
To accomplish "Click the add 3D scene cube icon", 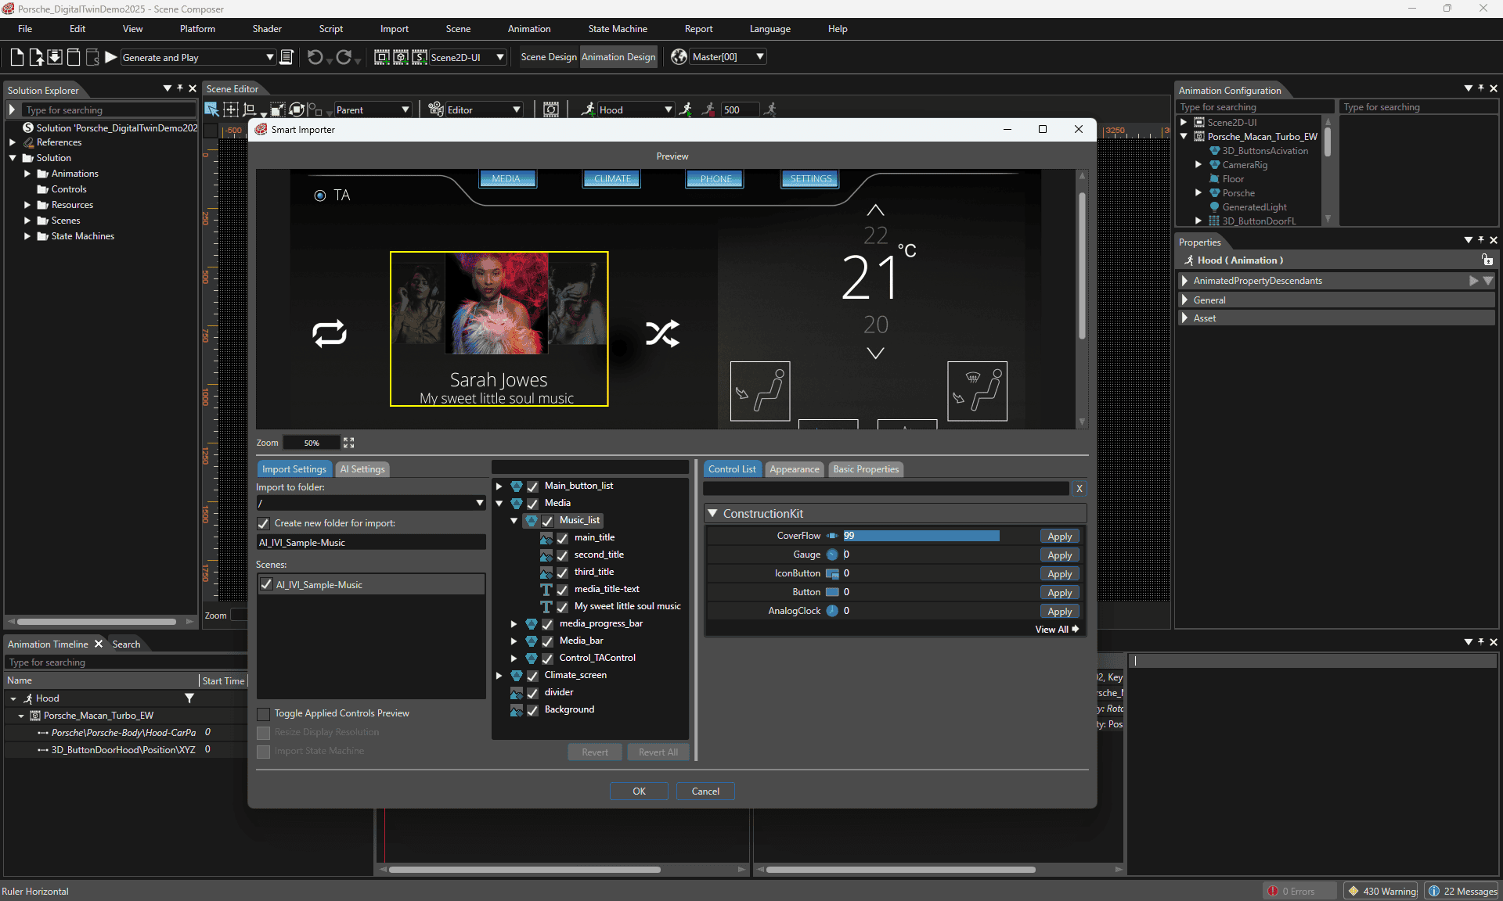I will point(401,57).
